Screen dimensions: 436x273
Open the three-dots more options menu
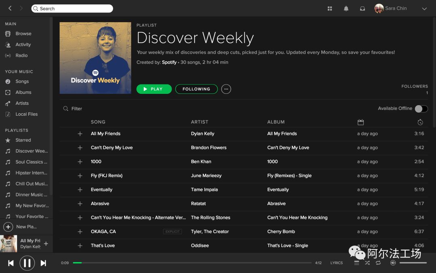click(x=226, y=89)
